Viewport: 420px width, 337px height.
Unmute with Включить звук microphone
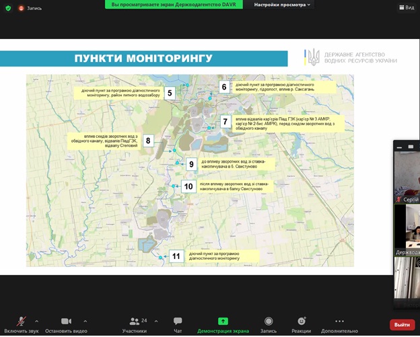[x=22, y=324]
